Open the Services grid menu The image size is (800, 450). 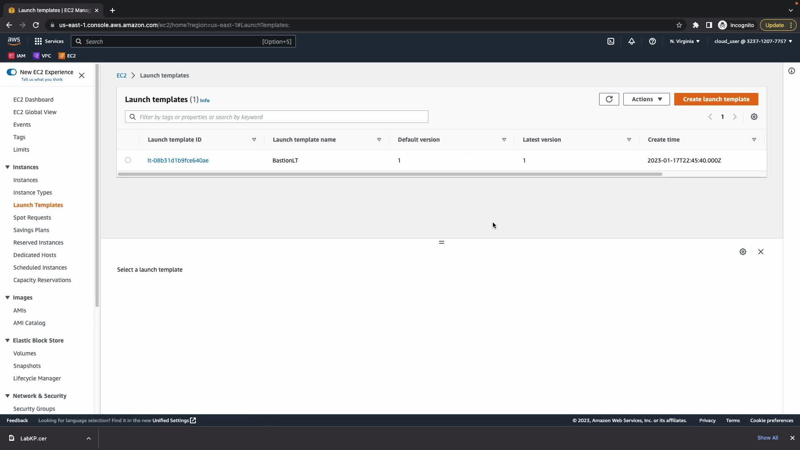49,41
